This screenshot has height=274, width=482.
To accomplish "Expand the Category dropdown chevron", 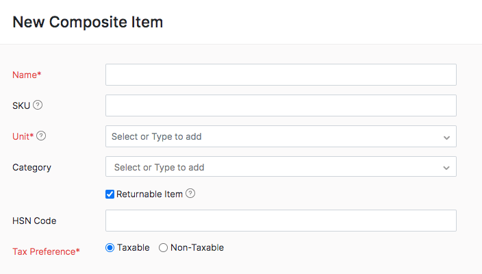I will 446,168.
